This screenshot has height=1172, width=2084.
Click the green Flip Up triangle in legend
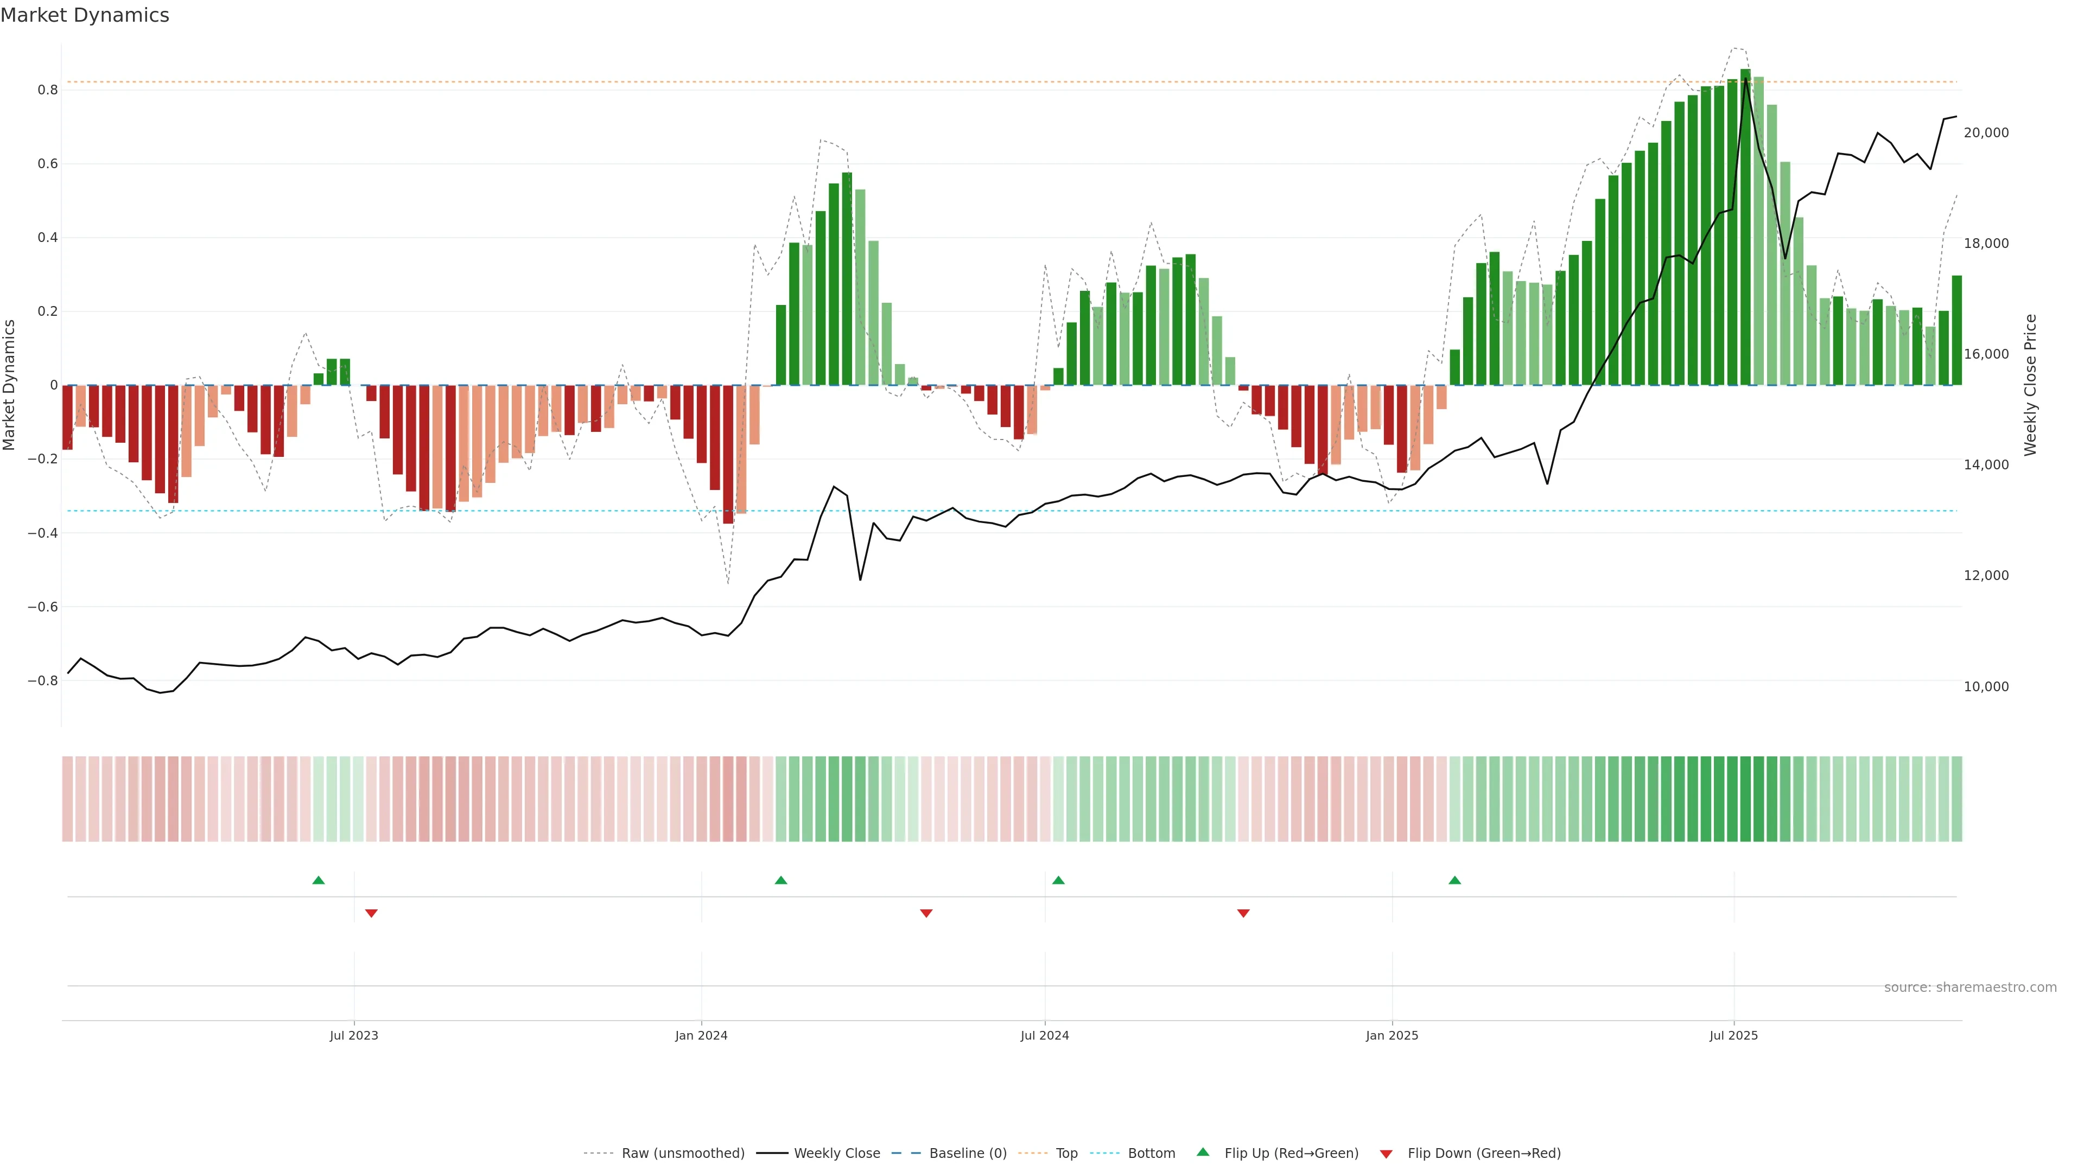coord(1203,1152)
